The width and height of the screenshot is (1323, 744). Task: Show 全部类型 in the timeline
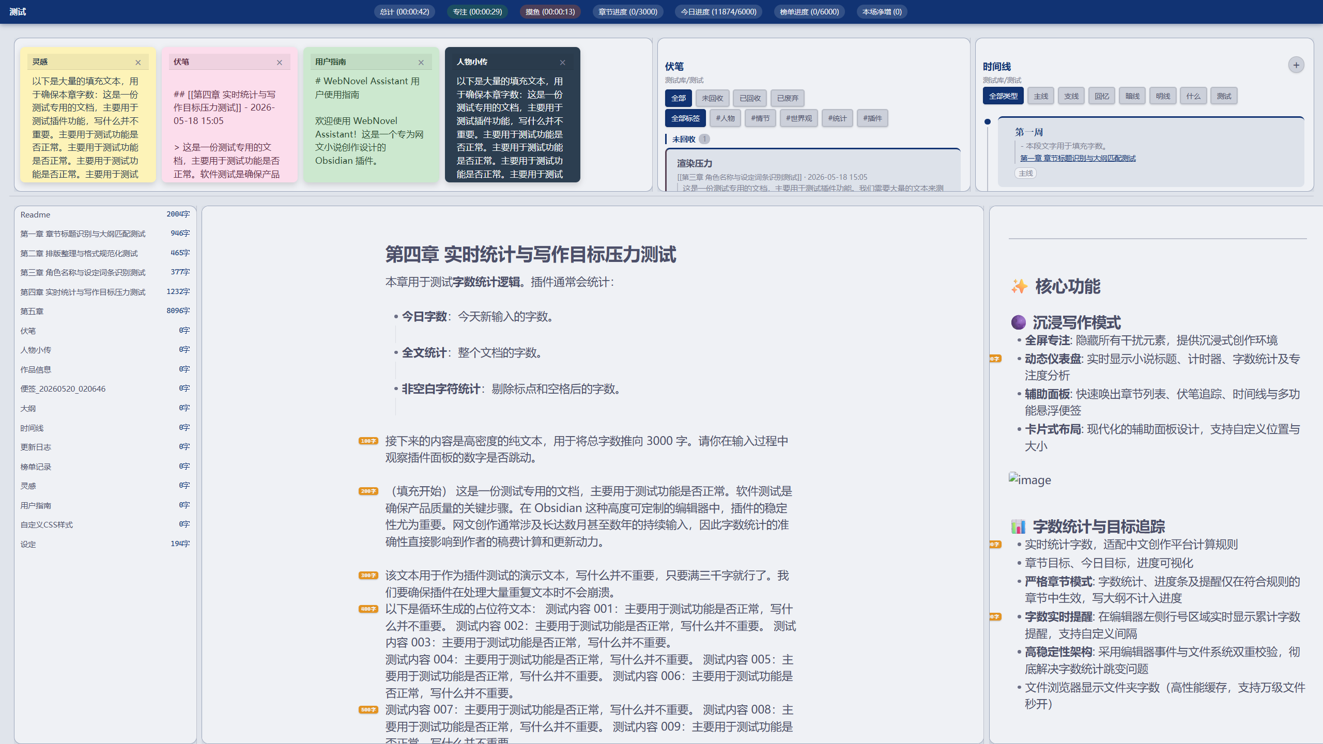pyautogui.click(x=1003, y=96)
